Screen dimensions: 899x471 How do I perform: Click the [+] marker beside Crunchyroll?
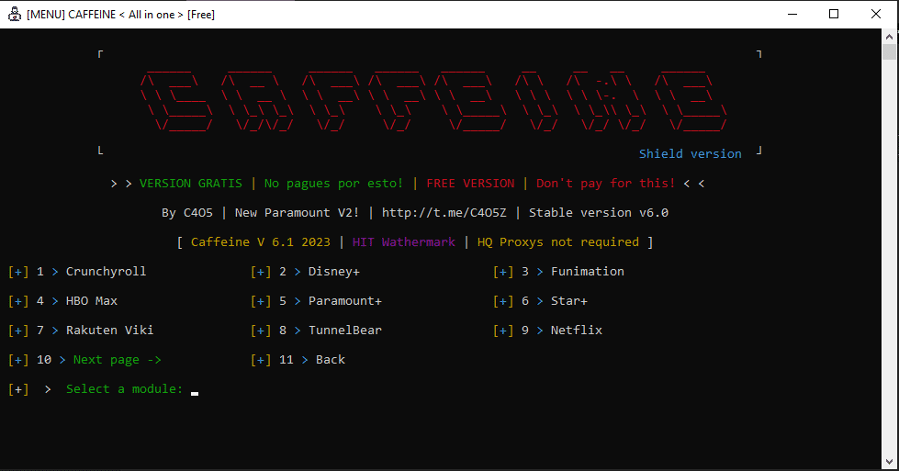pos(18,272)
